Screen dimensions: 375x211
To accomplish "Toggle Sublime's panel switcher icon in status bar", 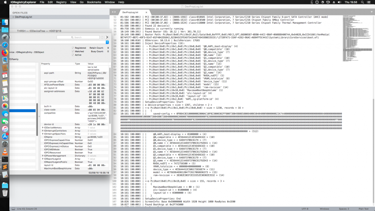I will tap(13, 209).
